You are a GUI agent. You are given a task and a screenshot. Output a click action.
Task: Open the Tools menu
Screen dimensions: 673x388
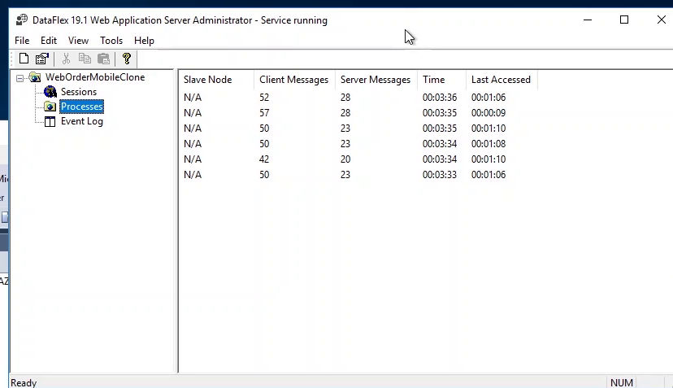pyautogui.click(x=111, y=41)
